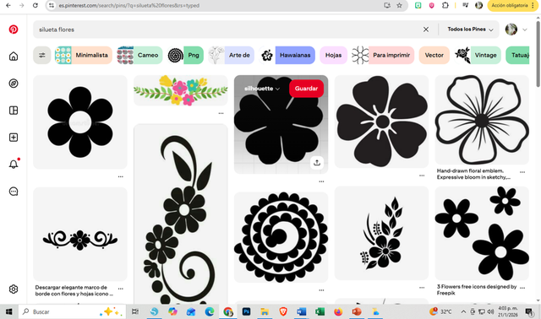This screenshot has width=541, height=319.
Task: Open the Excel icon in the taskbar
Action: [x=320, y=311]
